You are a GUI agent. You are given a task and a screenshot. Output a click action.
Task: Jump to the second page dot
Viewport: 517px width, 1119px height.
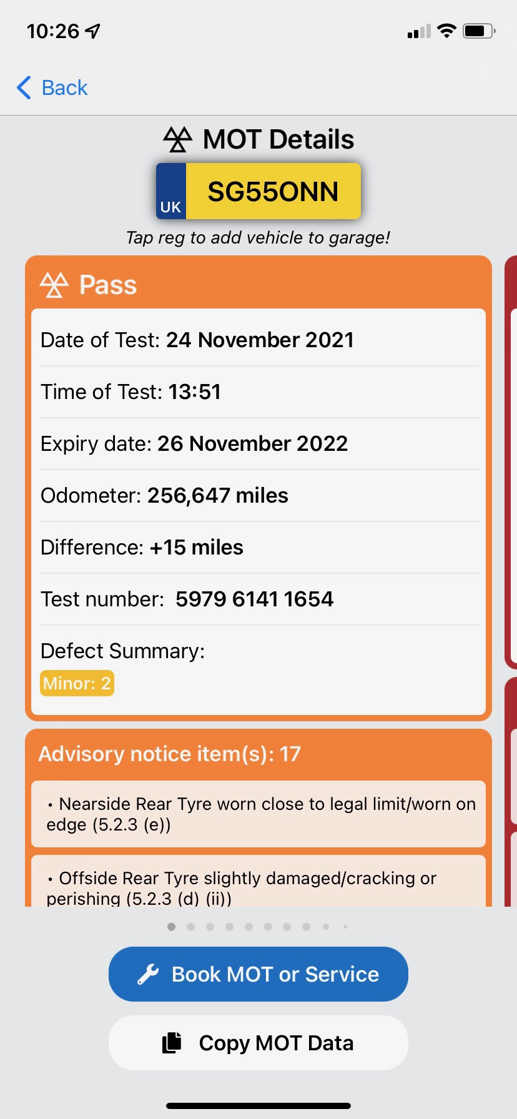click(191, 927)
